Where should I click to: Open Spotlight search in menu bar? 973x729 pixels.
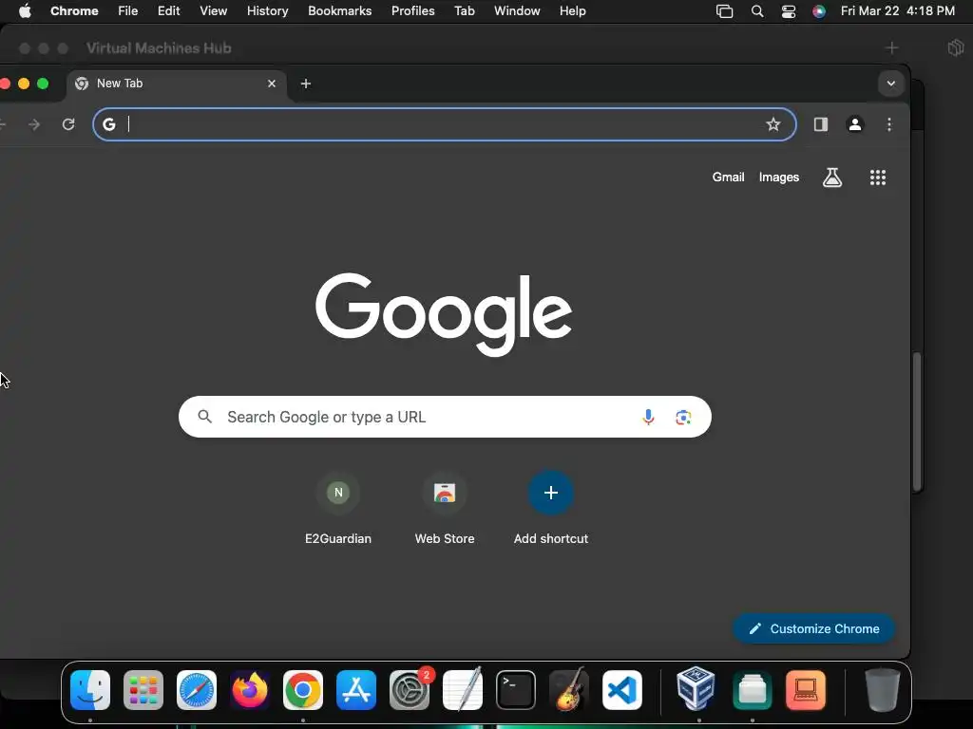click(x=756, y=11)
